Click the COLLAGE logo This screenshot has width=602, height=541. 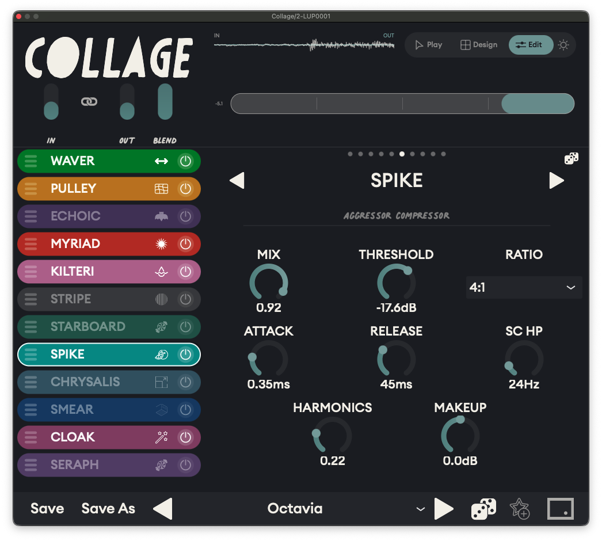click(109, 58)
